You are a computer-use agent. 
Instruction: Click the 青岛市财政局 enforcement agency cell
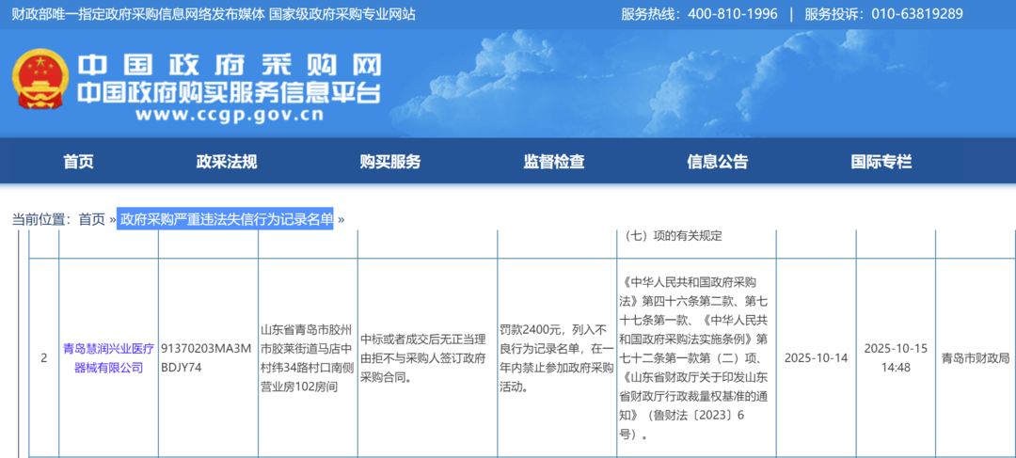(975, 357)
